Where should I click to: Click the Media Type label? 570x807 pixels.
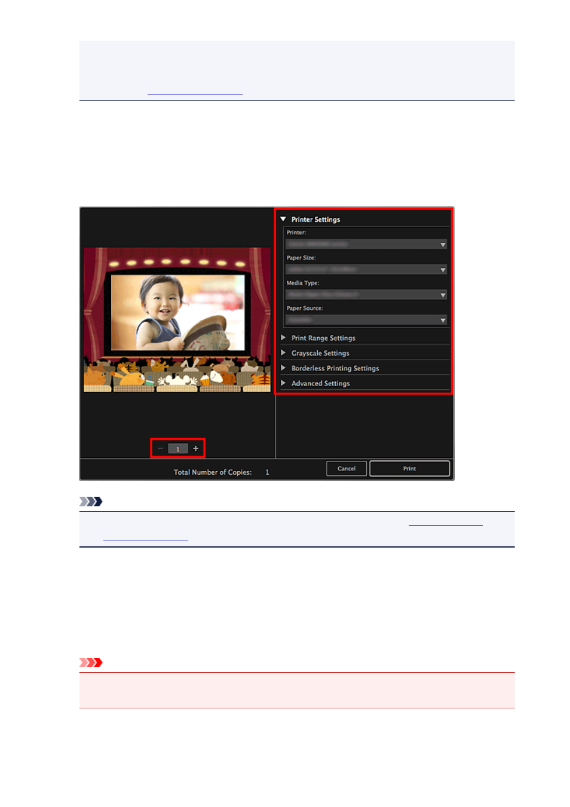(x=303, y=283)
